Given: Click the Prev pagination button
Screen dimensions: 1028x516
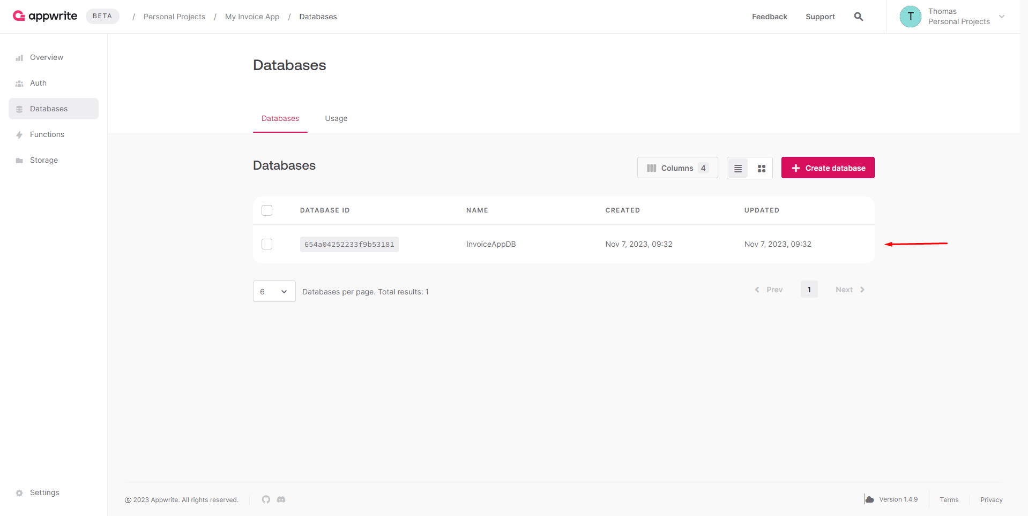Looking at the screenshot, I should [x=769, y=290].
